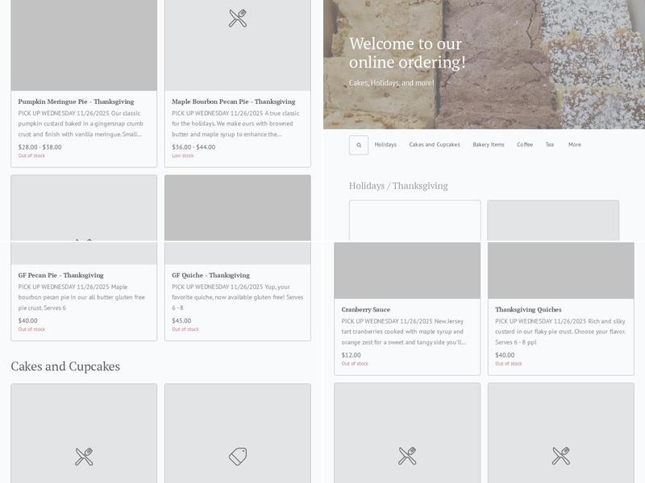Click the Holidays / Thanksgiving breadcrumb heading
The height and width of the screenshot is (483, 645).
(397, 186)
